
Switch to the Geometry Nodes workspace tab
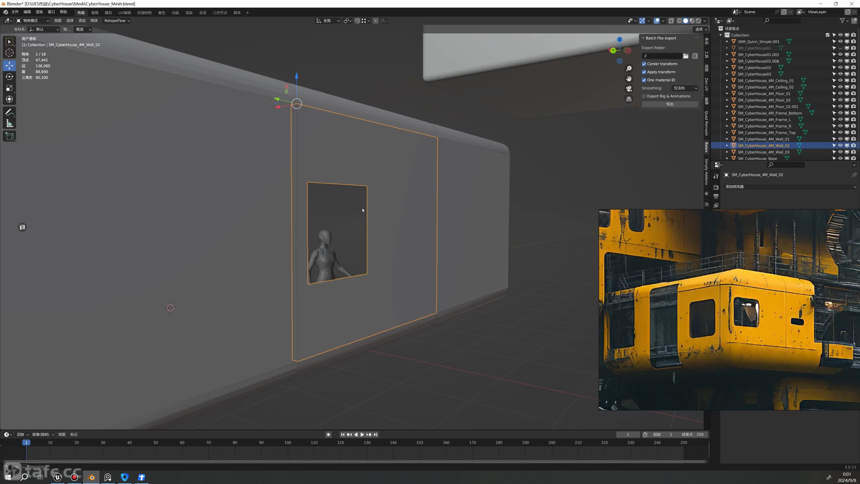tap(220, 13)
